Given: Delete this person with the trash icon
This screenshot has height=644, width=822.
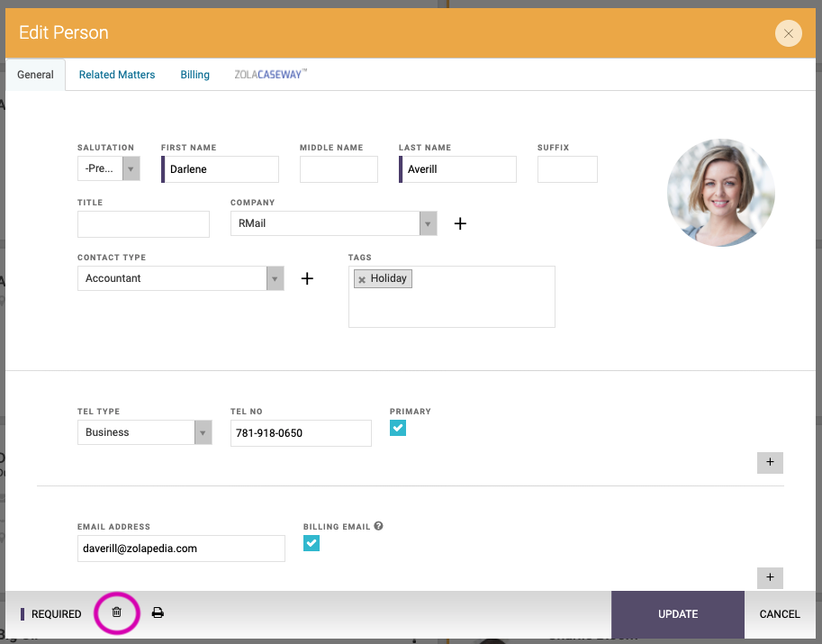Looking at the screenshot, I should [x=116, y=612].
